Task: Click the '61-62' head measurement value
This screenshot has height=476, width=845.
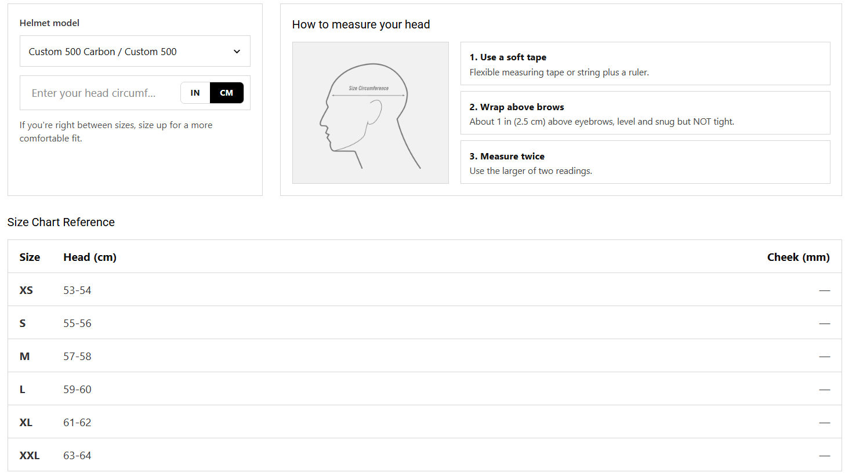Action: pos(77,422)
